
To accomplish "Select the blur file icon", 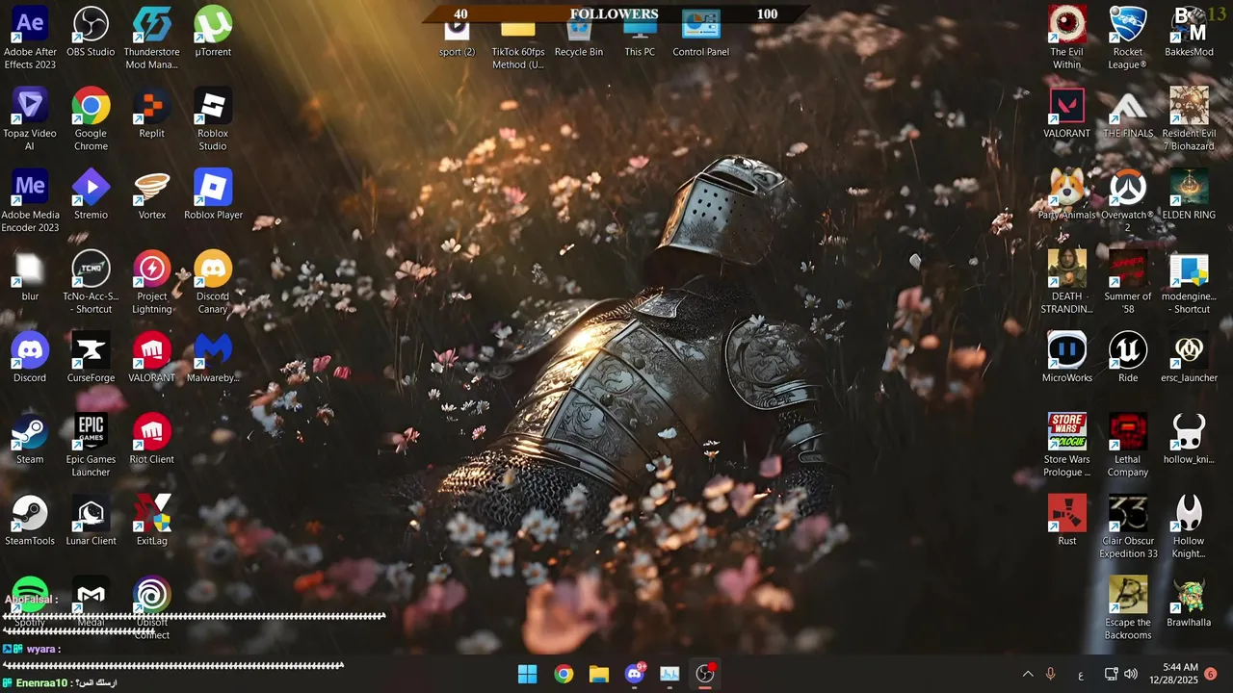I will pos(30,277).
